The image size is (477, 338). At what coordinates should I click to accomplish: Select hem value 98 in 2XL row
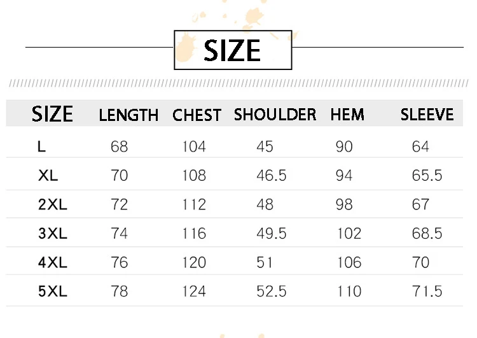(344, 205)
